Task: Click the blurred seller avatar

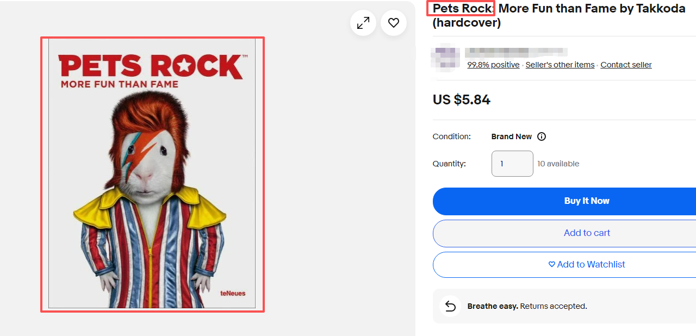Action: [x=445, y=57]
